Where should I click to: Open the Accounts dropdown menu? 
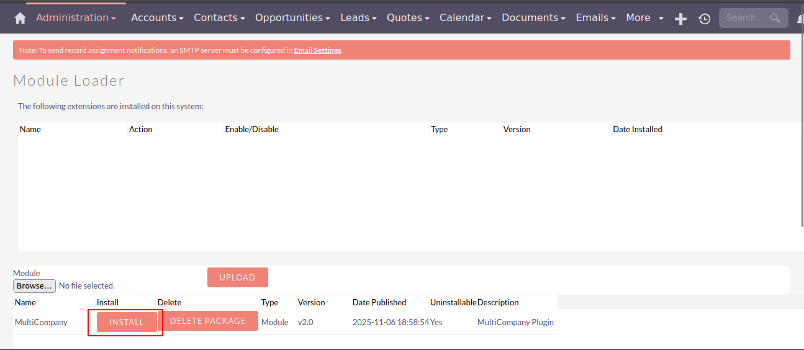pyautogui.click(x=157, y=17)
